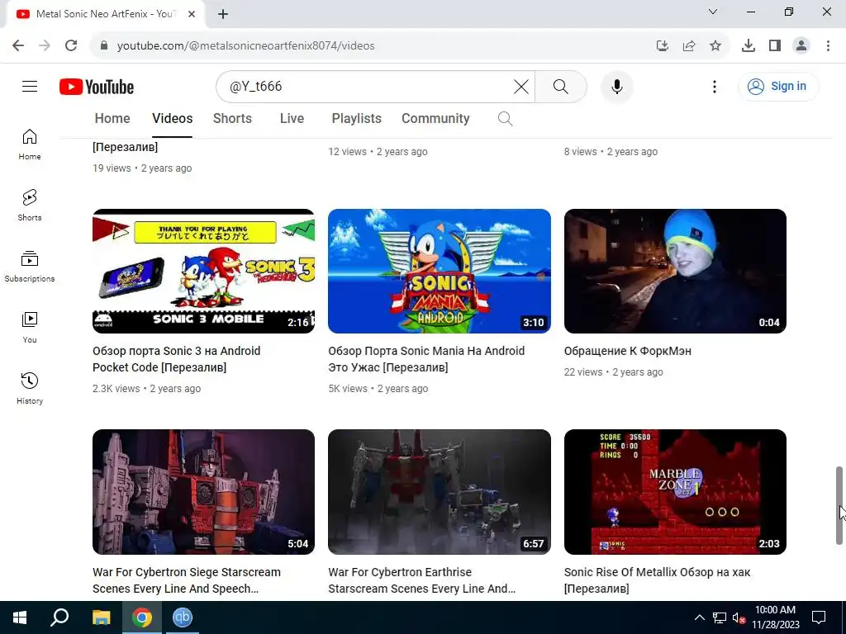Image resolution: width=846 pixels, height=634 pixels.
Task: Click the page vertical scrollbar thumb
Action: [839, 505]
